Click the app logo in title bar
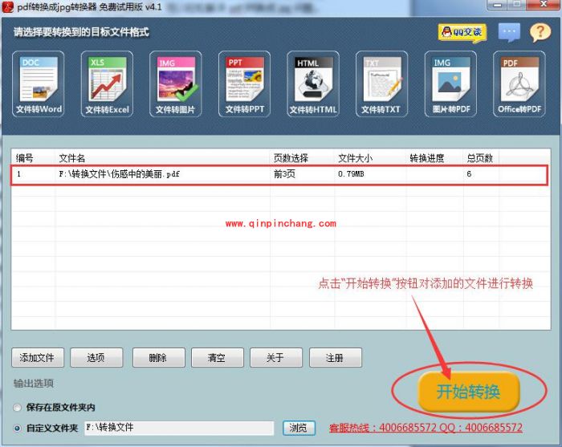This screenshot has height=447, width=562. pos(7,6)
